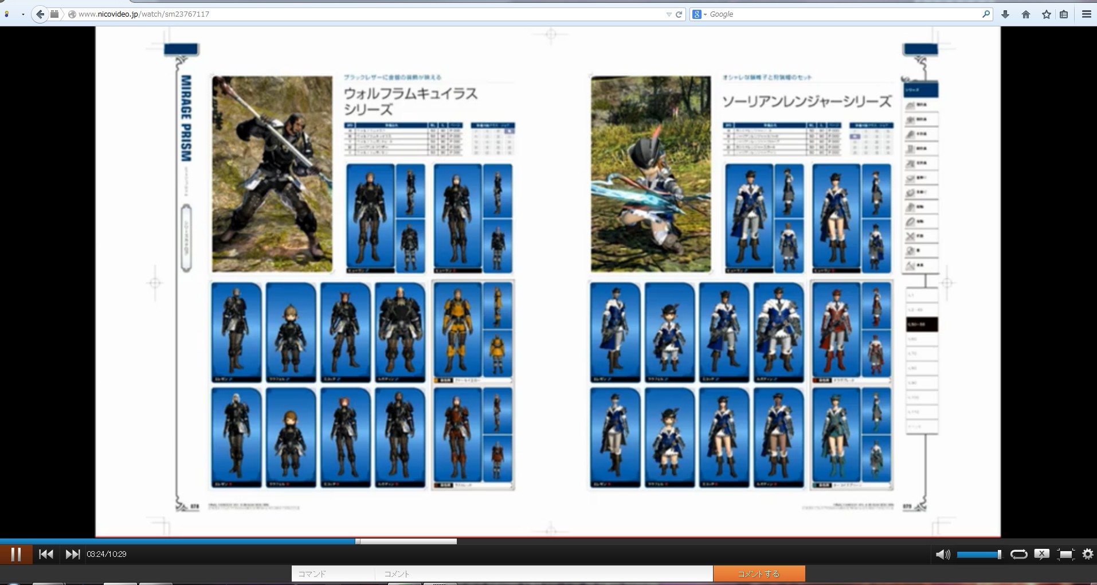Click the ソーリアンレンジャーシリーズ heading

(807, 102)
